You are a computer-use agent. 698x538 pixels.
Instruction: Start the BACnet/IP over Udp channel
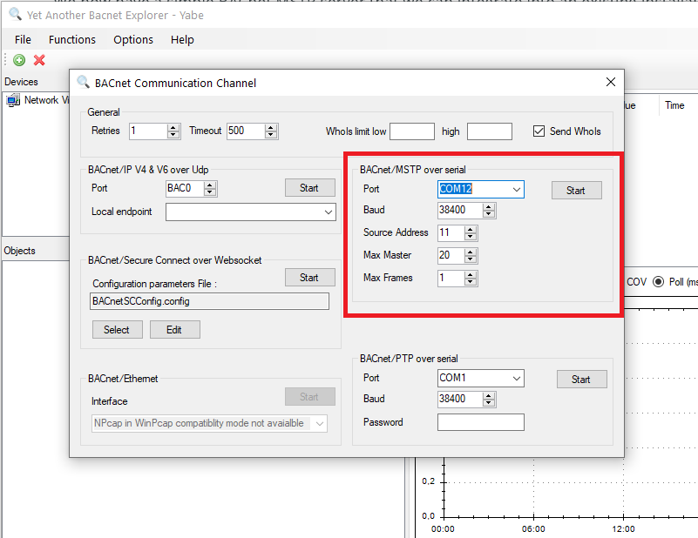pyautogui.click(x=310, y=188)
